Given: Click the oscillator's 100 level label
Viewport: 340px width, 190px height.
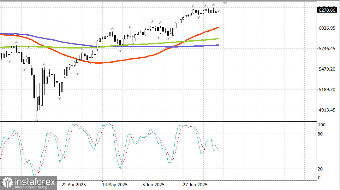Looking at the screenshot, I should tap(321, 125).
